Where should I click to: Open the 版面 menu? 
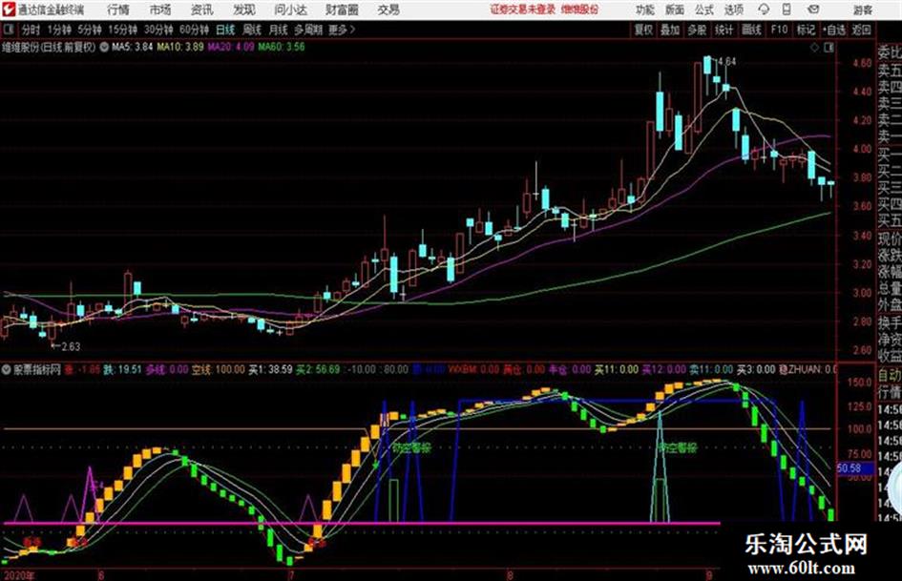point(675,10)
